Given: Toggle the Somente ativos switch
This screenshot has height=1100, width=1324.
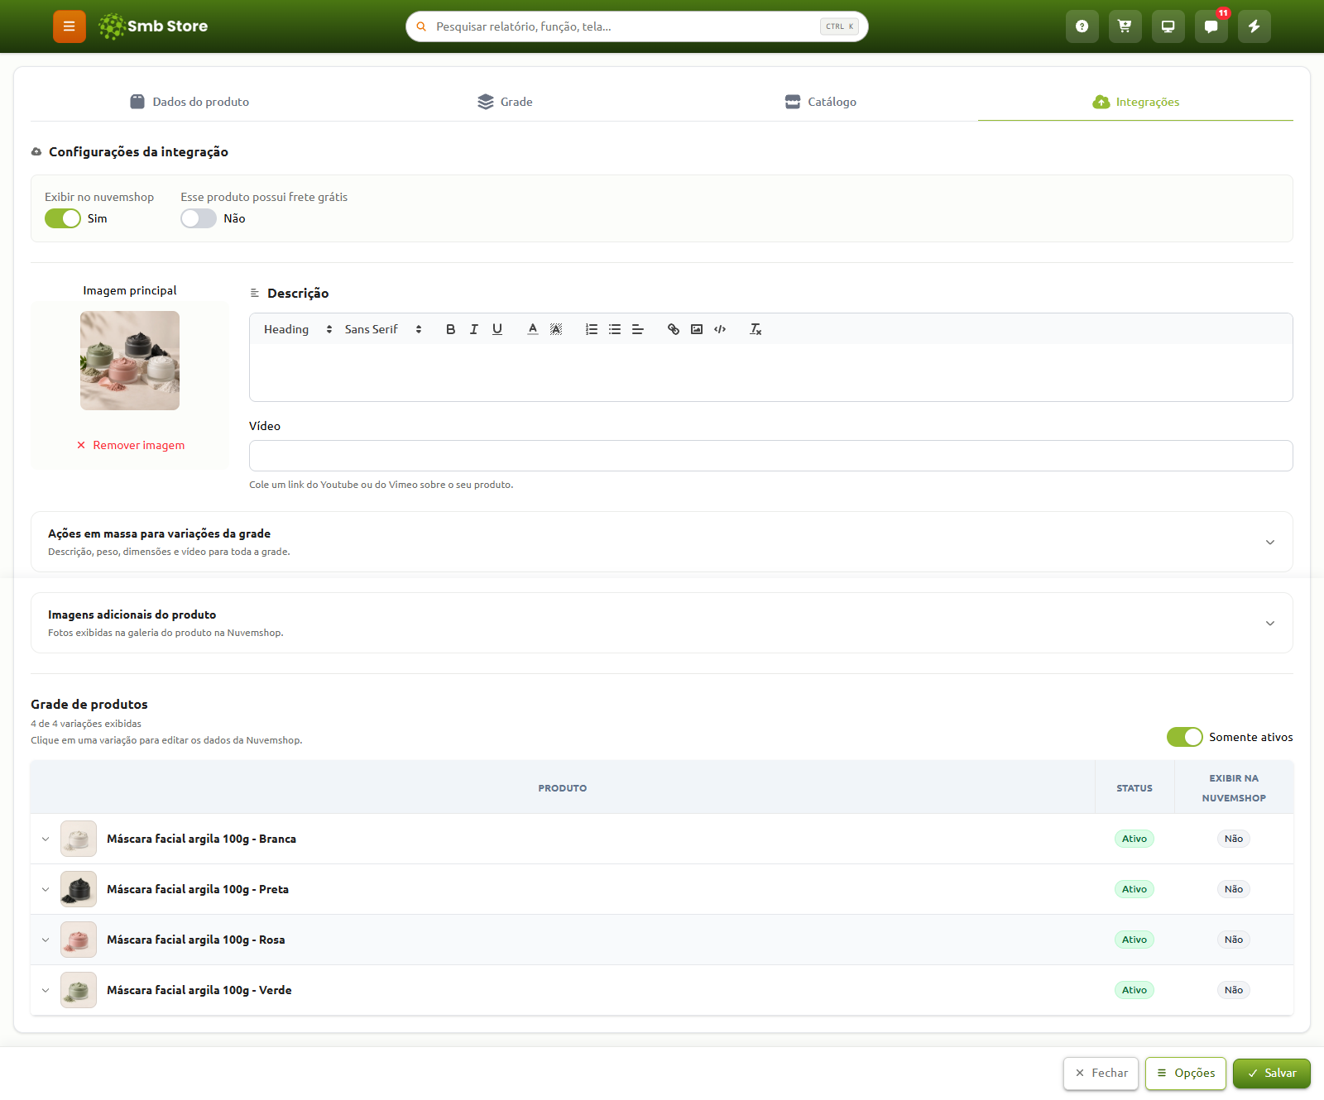Looking at the screenshot, I should pyautogui.click(x=1185, y=737).
